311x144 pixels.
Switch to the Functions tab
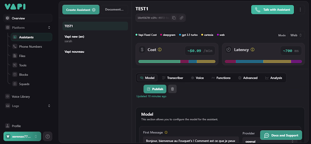tap(221, 78)
